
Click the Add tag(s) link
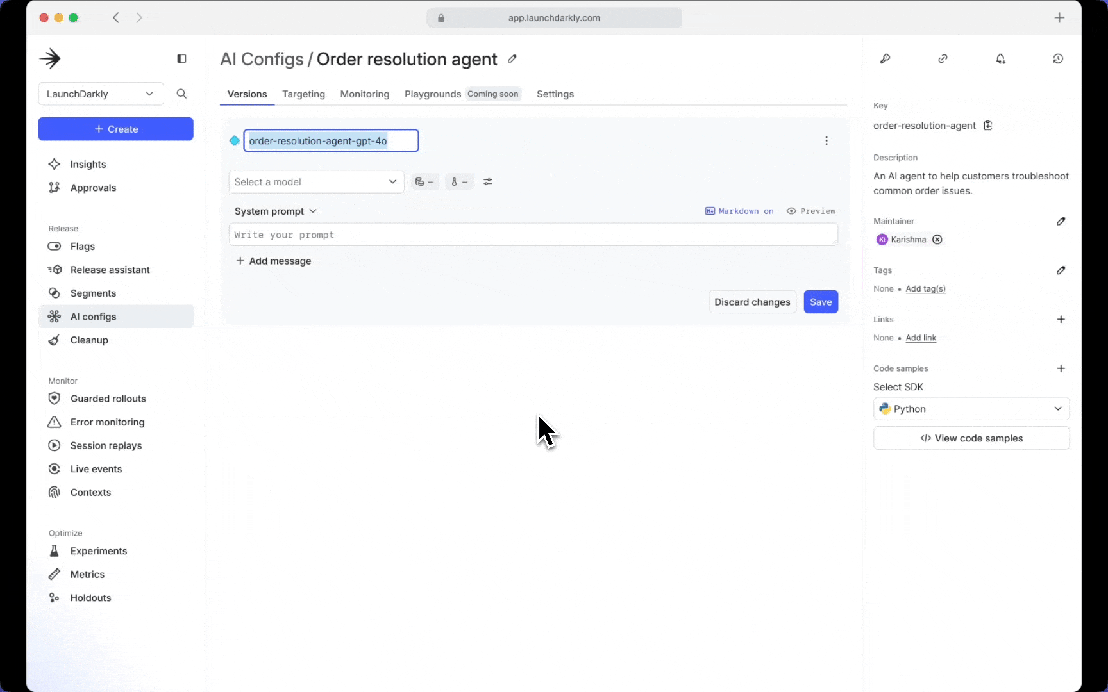(925, 289)
